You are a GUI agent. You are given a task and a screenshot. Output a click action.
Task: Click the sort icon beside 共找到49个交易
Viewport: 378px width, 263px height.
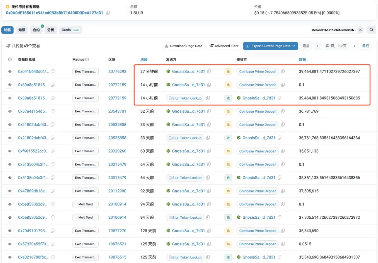click(8, 46)
